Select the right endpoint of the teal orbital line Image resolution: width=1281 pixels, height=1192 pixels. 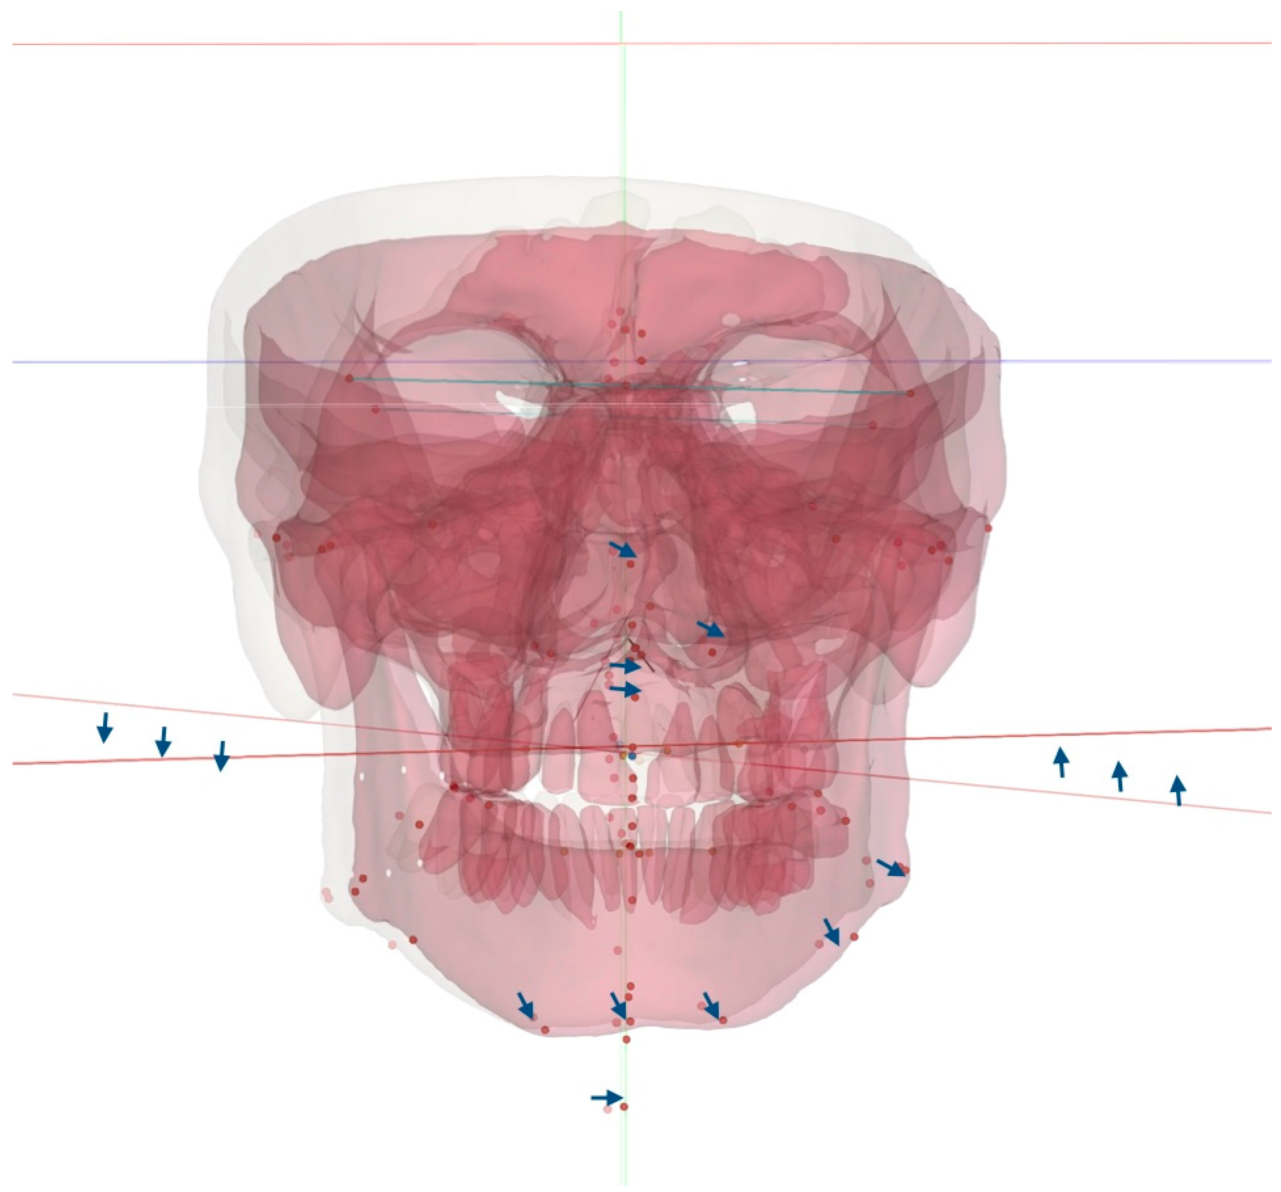point(910,393)
